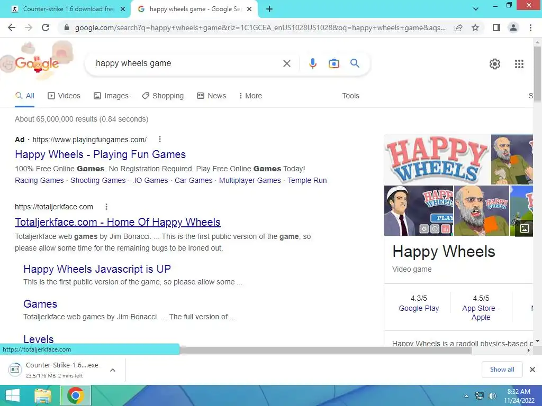Click into the happy wheels game search field
Screen dimensions: 542x406
pyautogui.click(x=187, y=63)
